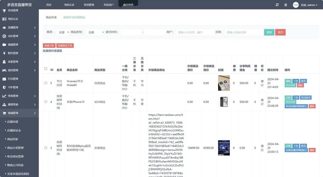This screenshot has width=323, height=177.
Task: Check the box for Huawei Mate60 row
Action: tap(46, 83)
